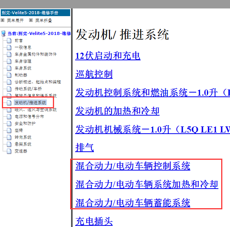
Task: Open 发动机控制系统和燃油系统－1.0升 link
Action: (153, 93)
